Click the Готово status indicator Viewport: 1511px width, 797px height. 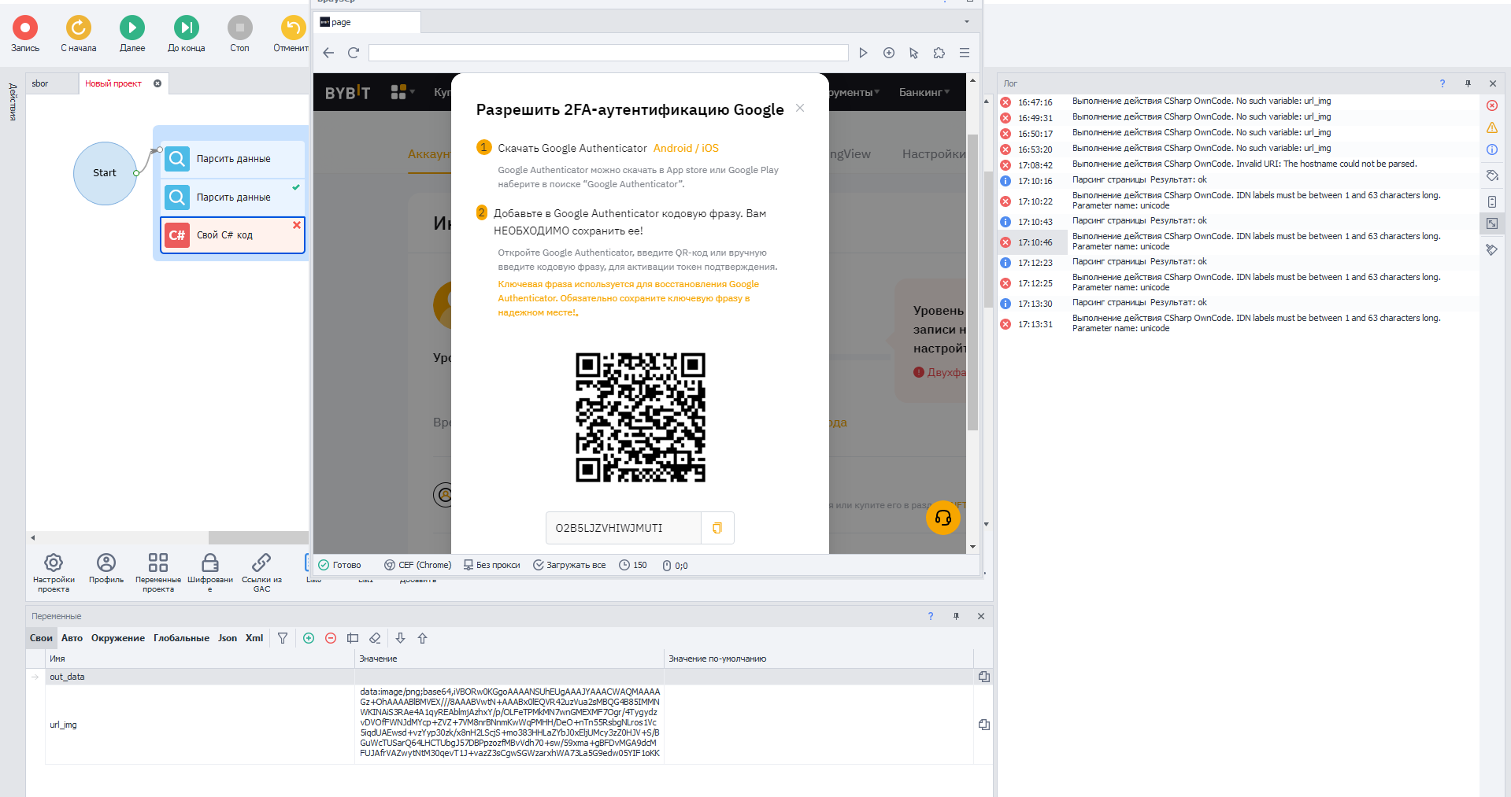339,565
